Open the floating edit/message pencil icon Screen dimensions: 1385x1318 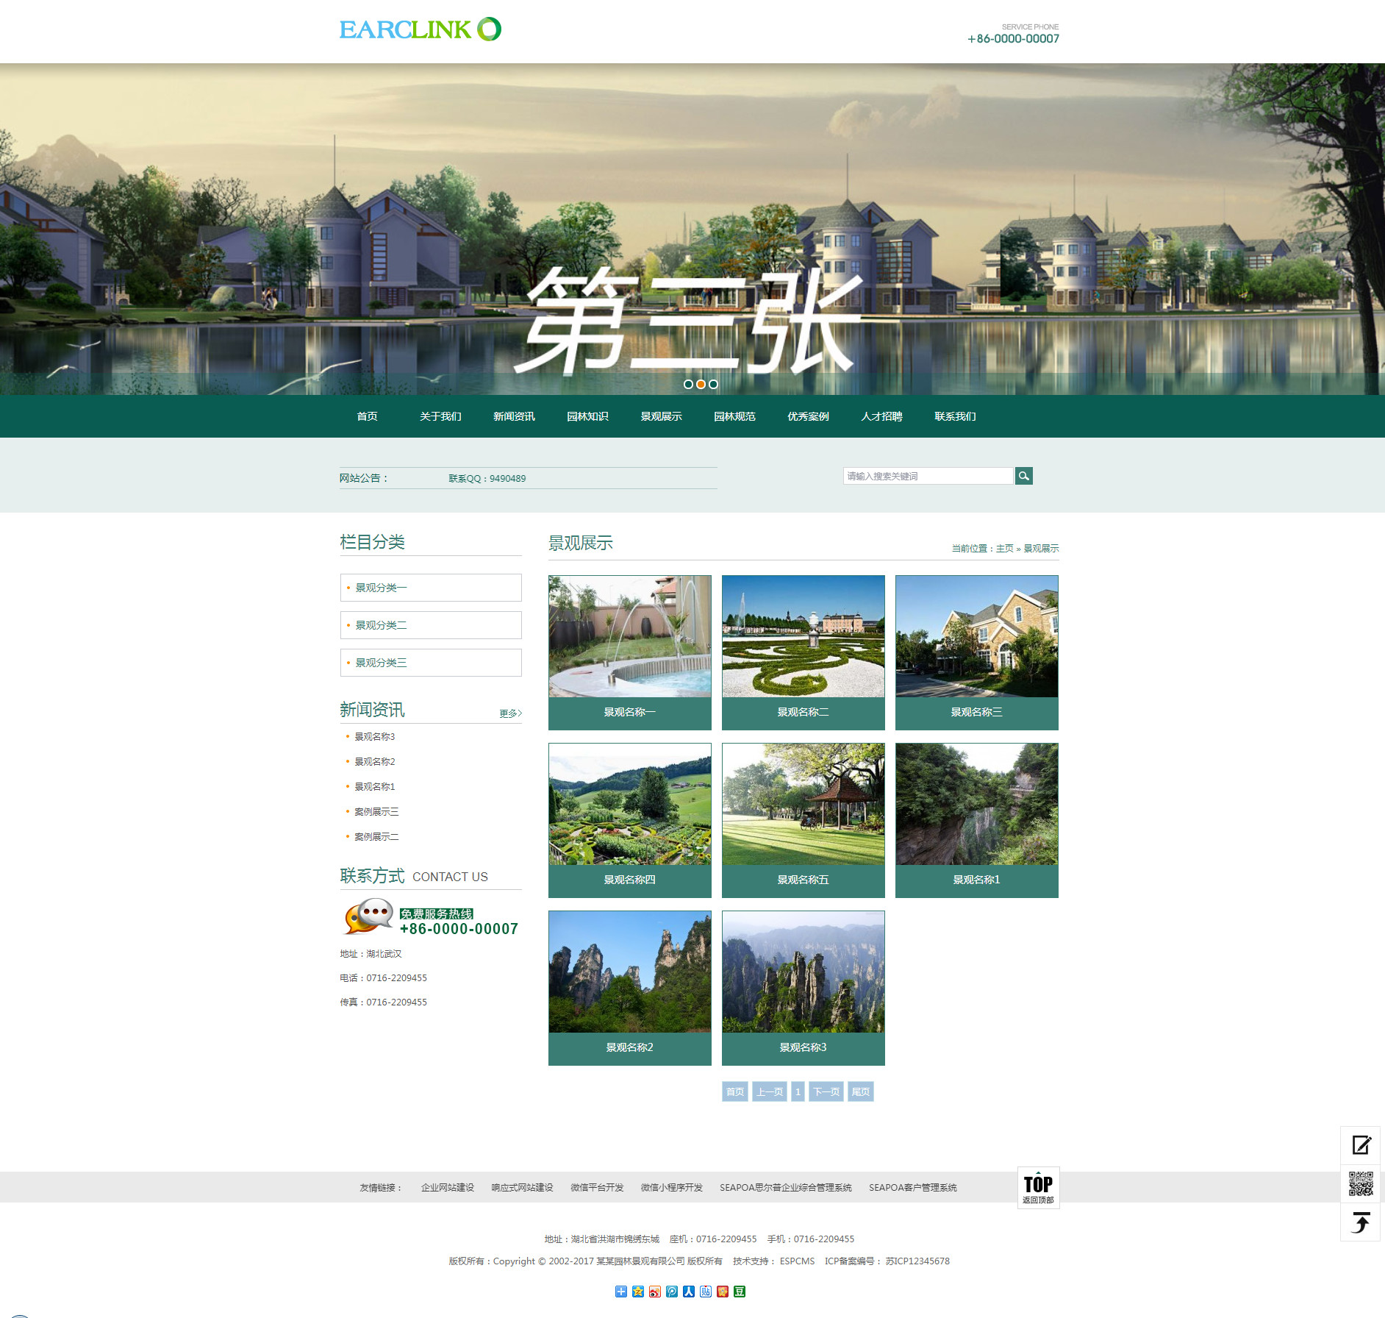pos(1361,1145)
